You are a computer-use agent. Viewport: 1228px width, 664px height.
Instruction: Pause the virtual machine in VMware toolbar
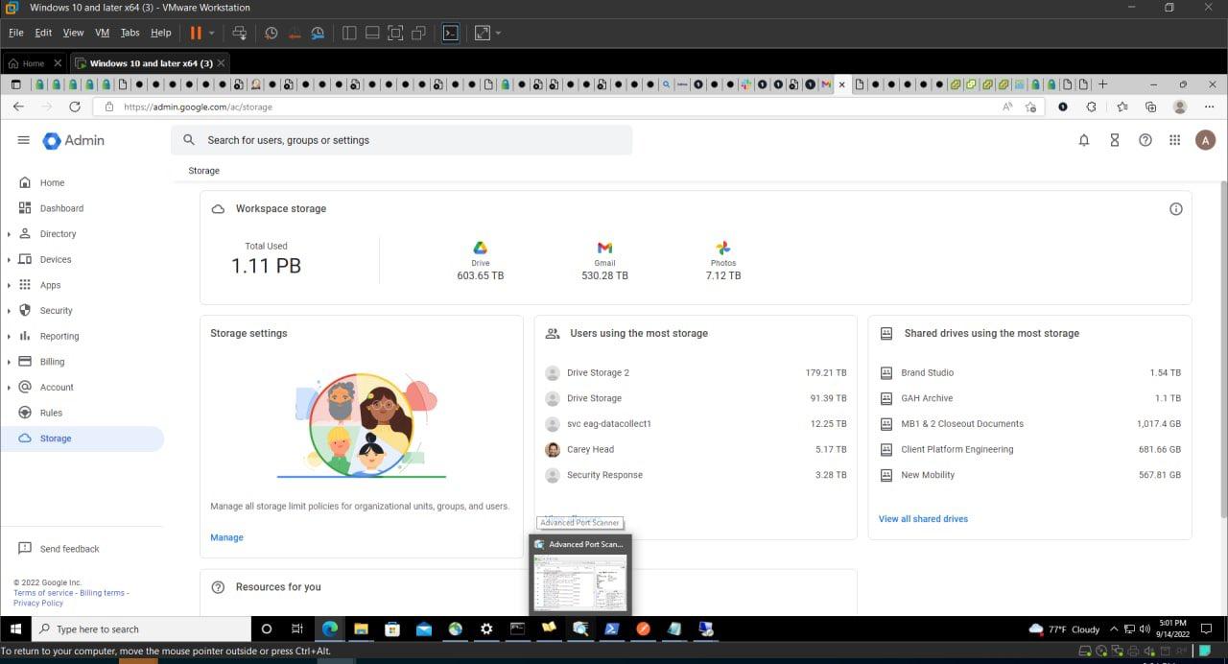[x=196, y=33]
